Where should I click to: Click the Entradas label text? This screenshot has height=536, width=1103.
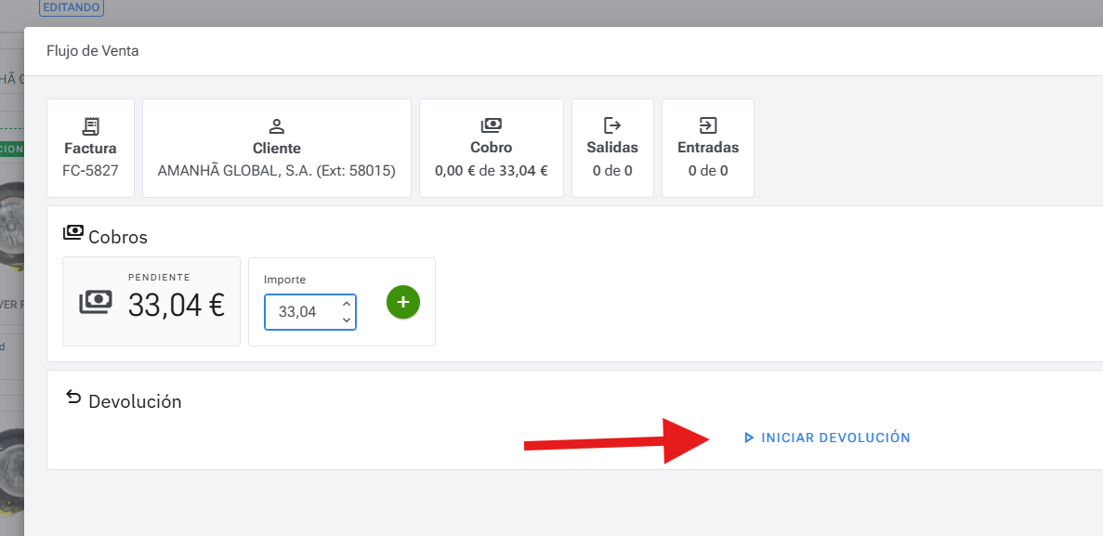707,148
